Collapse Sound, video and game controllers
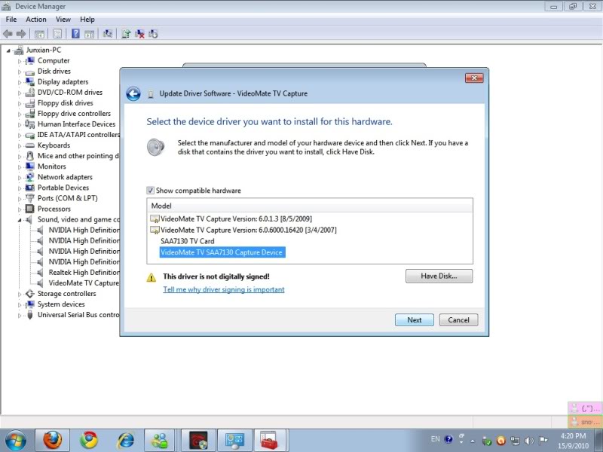This screenshot has height=452, width=603. pyautogui.click(x=20, y=219)
